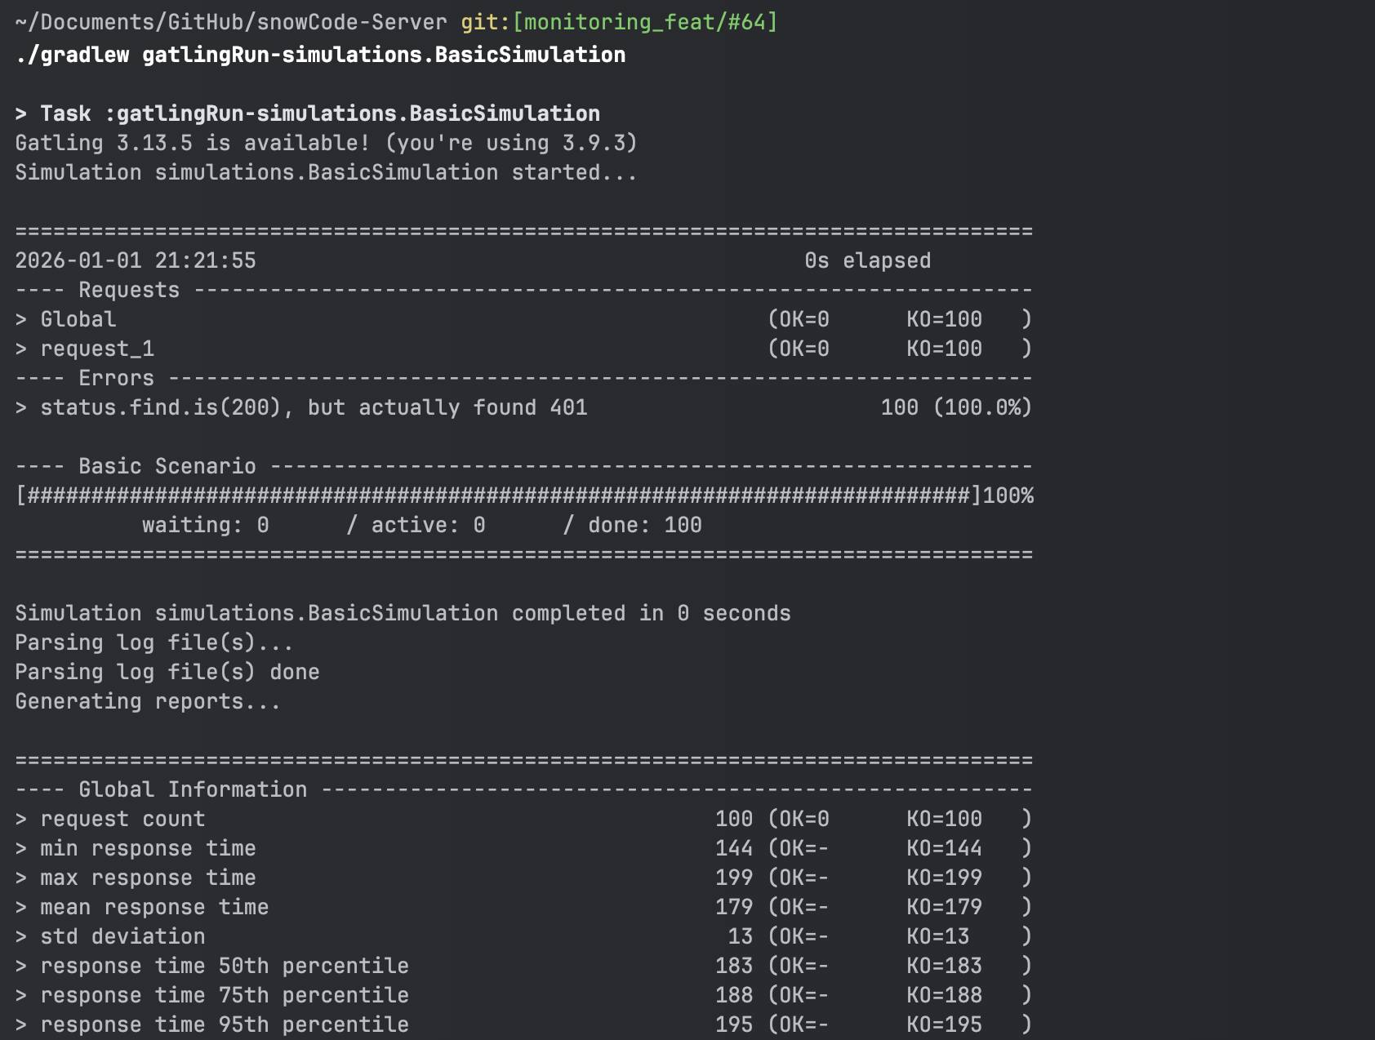Viewport: 1375px width, 1040px height.
Task: Click the Global Information header
Action: coord(193,789)
